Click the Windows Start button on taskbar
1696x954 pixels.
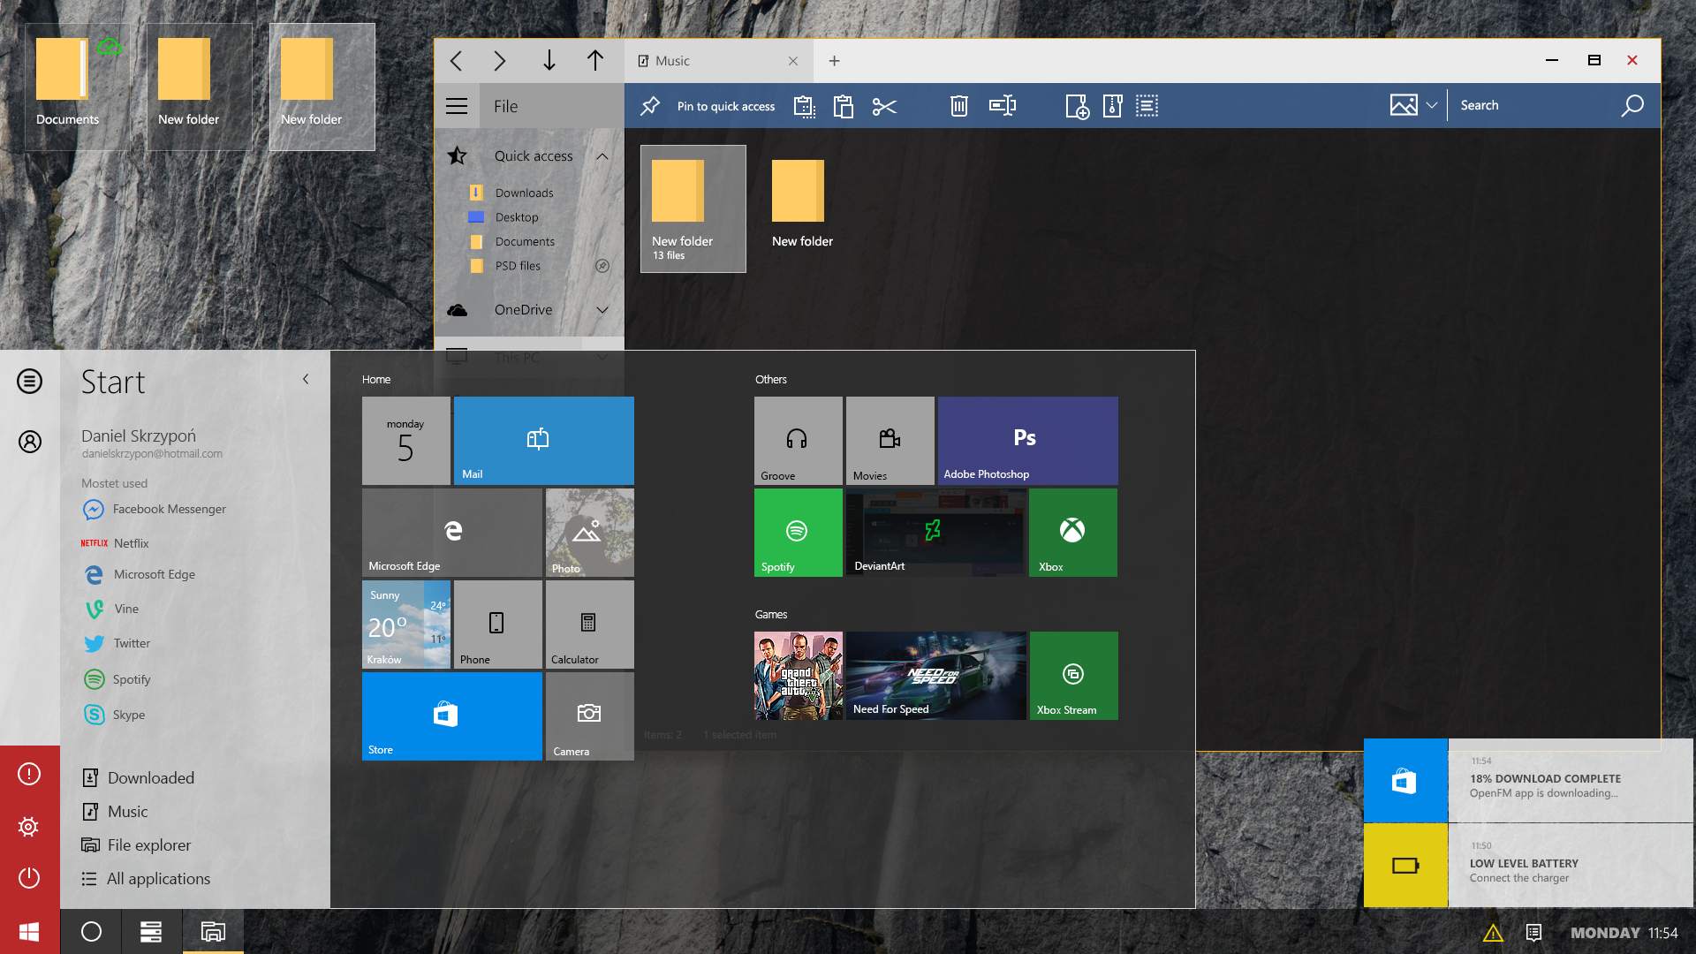point(29,932)
